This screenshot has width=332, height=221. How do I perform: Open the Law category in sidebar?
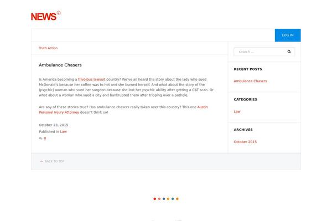(x=237, y=112)
